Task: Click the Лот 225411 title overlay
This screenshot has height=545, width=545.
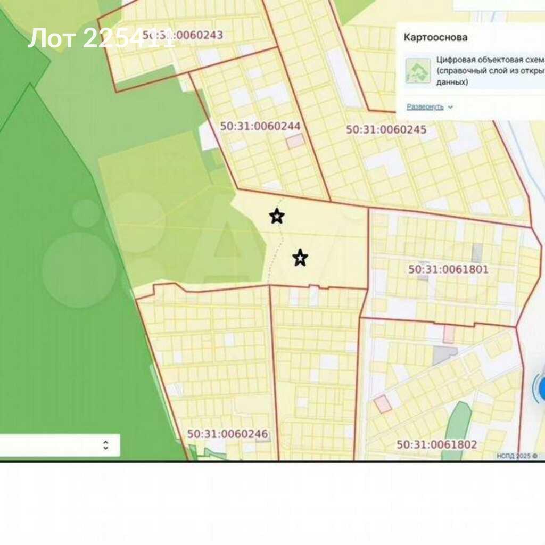Action: pos(101,38)
